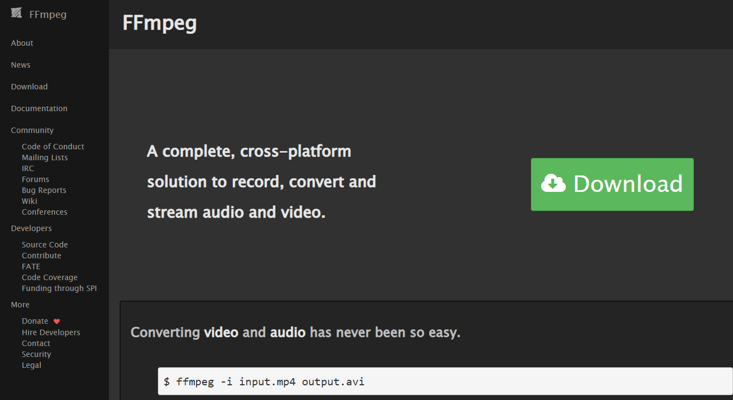Open the Source Code page
Image resolution: width=733 pixels, height=400 pixels.
[45, 245]
